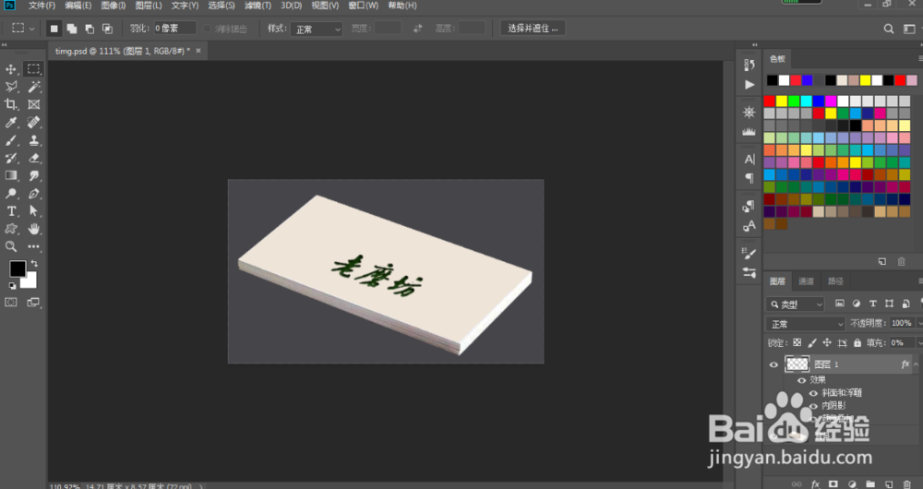Choose Add to Selection mode
The width and height of the screenshot is (923, 489).
[x=72, y=29]
